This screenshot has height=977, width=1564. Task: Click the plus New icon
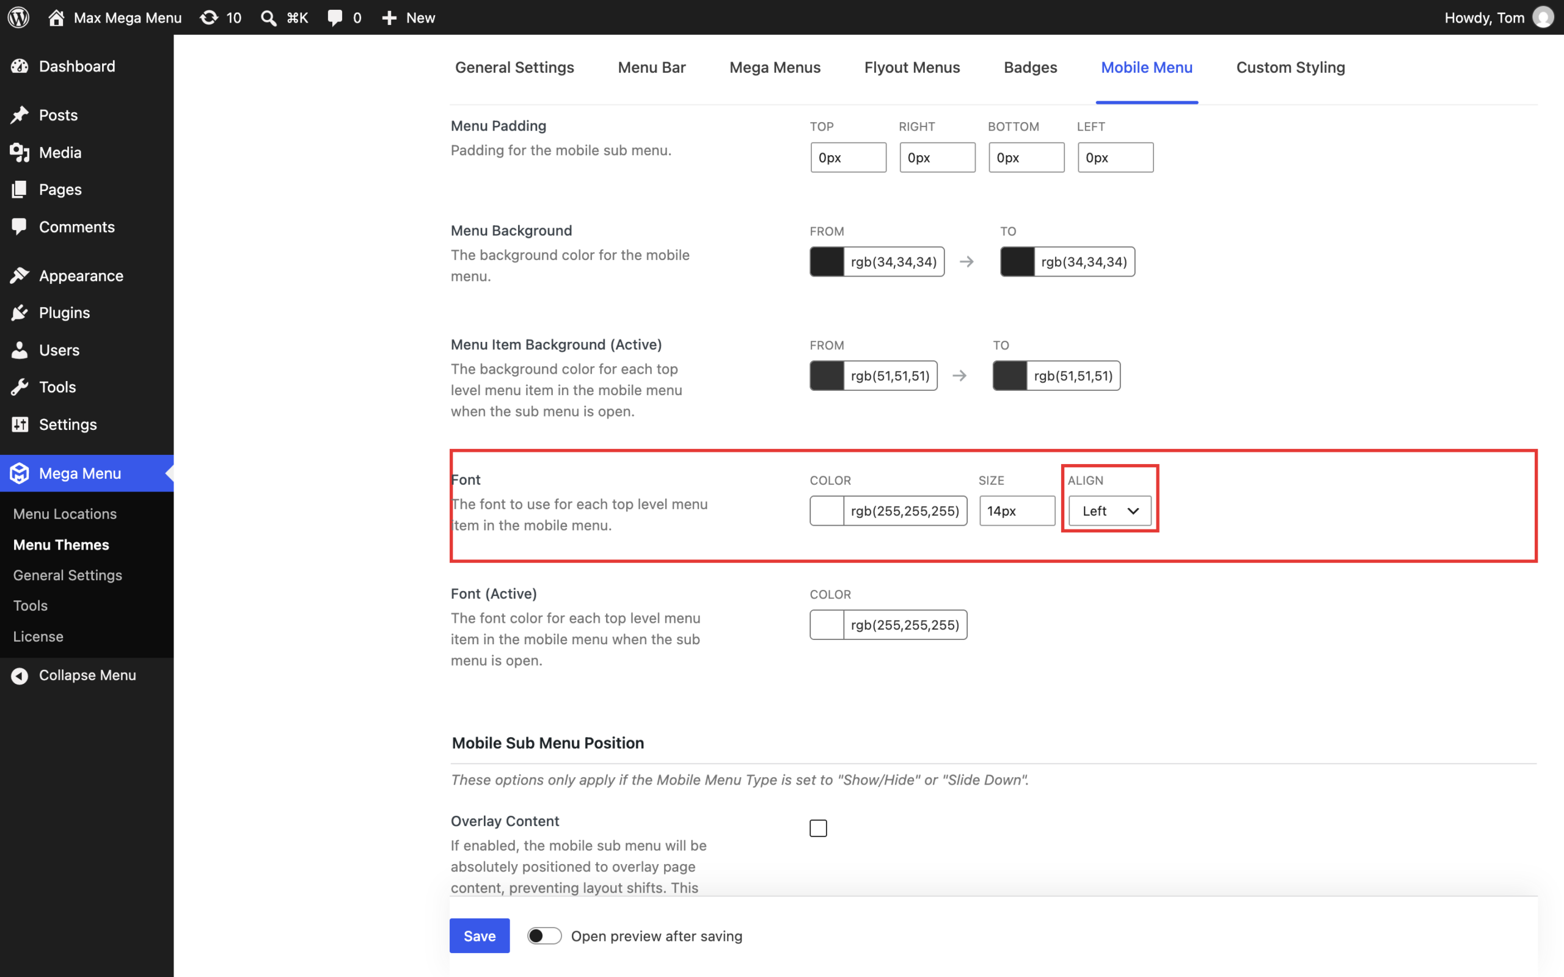(389, 18)
